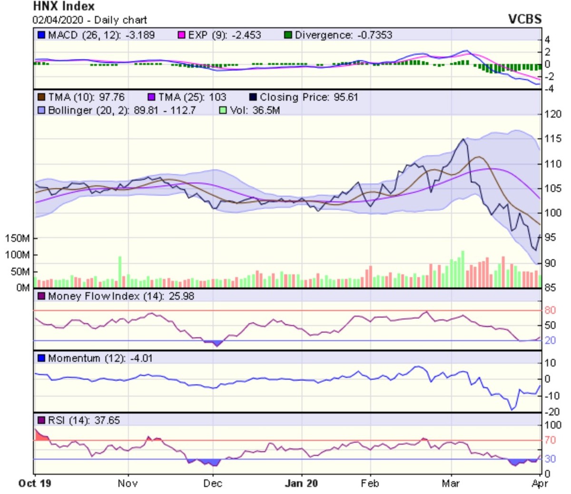Screen dimensions: 571x494
Task: Click the light blue Bollinger legend swatch
Action: [41, 110]
